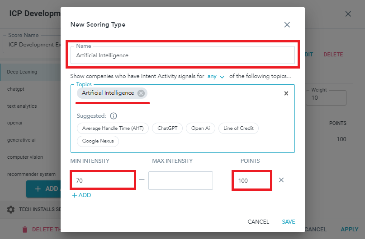Open Tech Installs settings gear
The height and width of the screenshot is (239, 365).
pyautogui.click(x=10, y=210)
